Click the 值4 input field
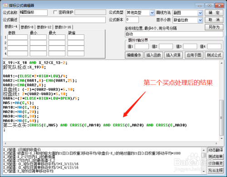The image size is (227, 177). 214,46
